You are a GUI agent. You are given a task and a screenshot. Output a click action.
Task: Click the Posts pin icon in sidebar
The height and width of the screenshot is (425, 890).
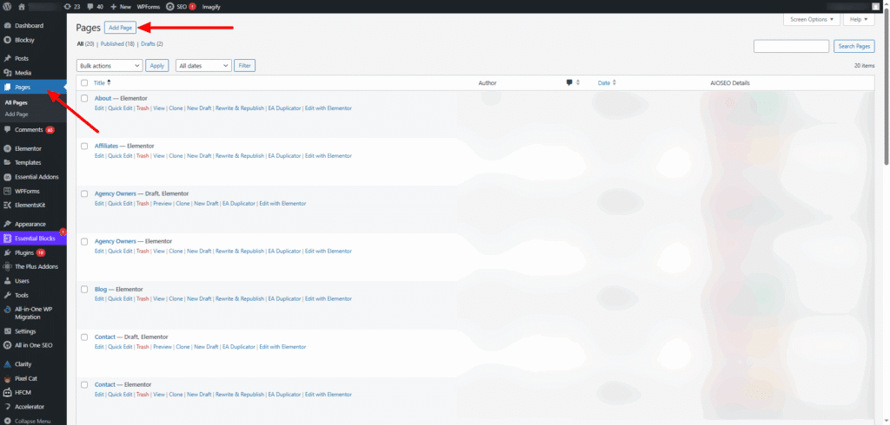point(7,58)
